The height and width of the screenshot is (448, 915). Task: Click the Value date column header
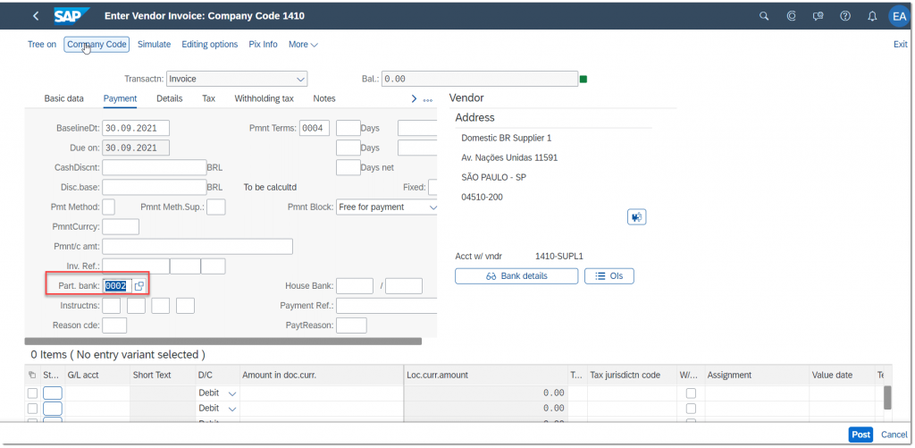coord(842,375)
